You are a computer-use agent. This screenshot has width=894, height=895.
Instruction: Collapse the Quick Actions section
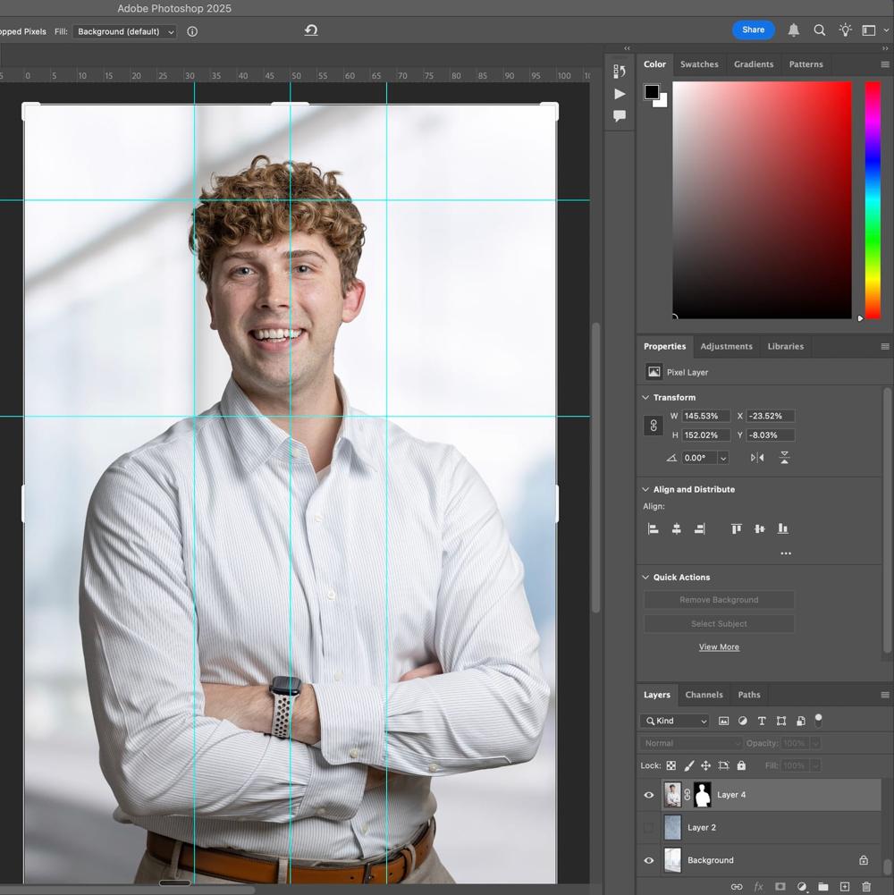[x=645, y=577]
